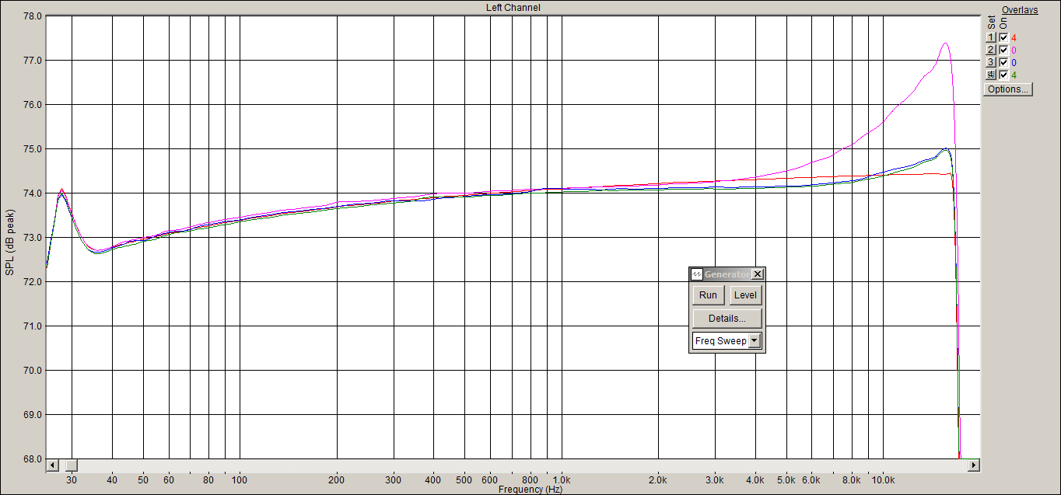The image size is (1061, 495).
Task: Click the 1.0k frequency axis label
Action: click(x=562, y=479)
